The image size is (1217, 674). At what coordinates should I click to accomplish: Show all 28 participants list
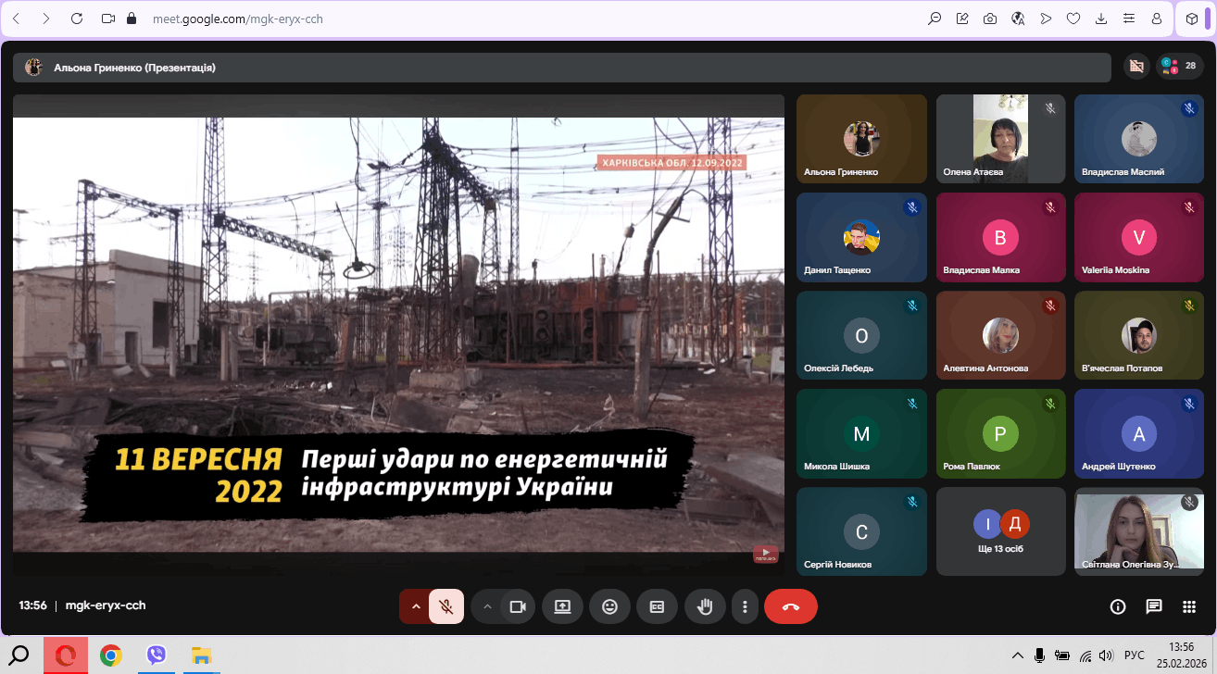(x=1179, y=67)
